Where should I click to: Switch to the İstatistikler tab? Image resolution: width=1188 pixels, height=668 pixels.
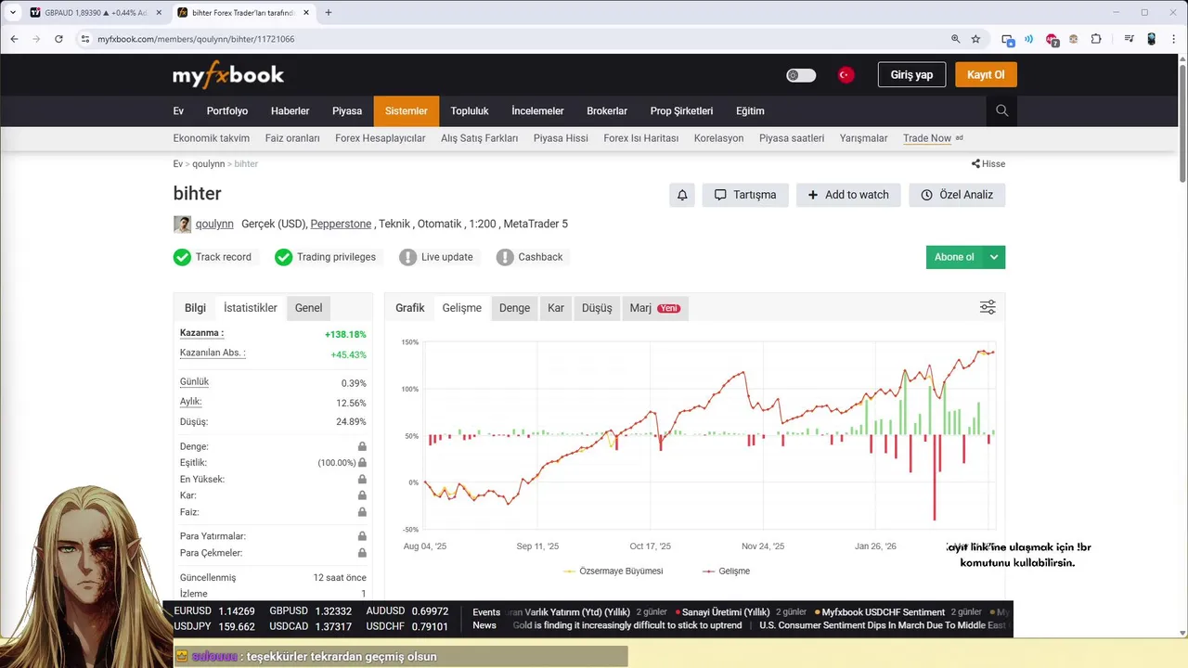click(x=250, y=308)
